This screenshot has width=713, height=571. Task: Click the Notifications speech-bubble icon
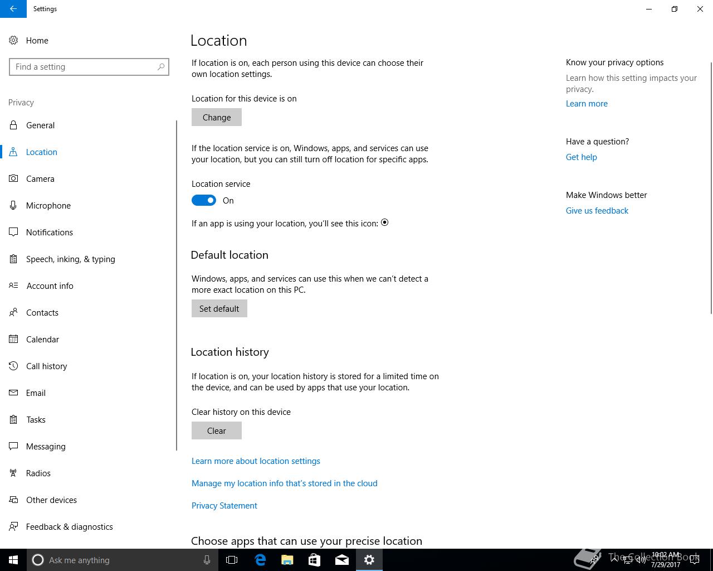pyautogui.click(x=13, y=232)
